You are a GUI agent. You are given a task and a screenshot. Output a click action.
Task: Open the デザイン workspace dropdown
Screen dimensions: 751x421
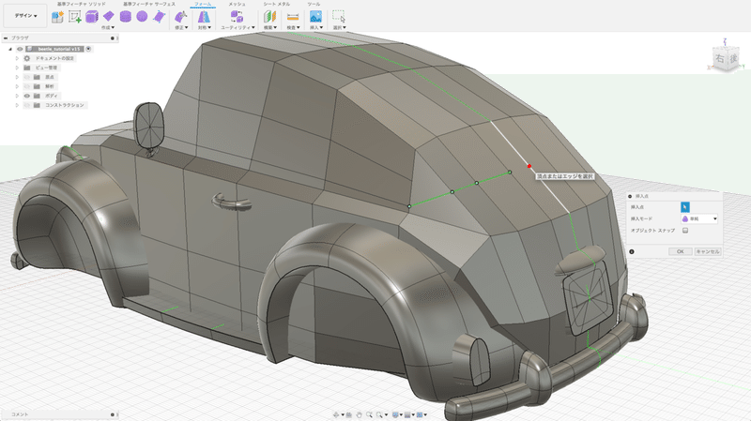click(23, 17)
